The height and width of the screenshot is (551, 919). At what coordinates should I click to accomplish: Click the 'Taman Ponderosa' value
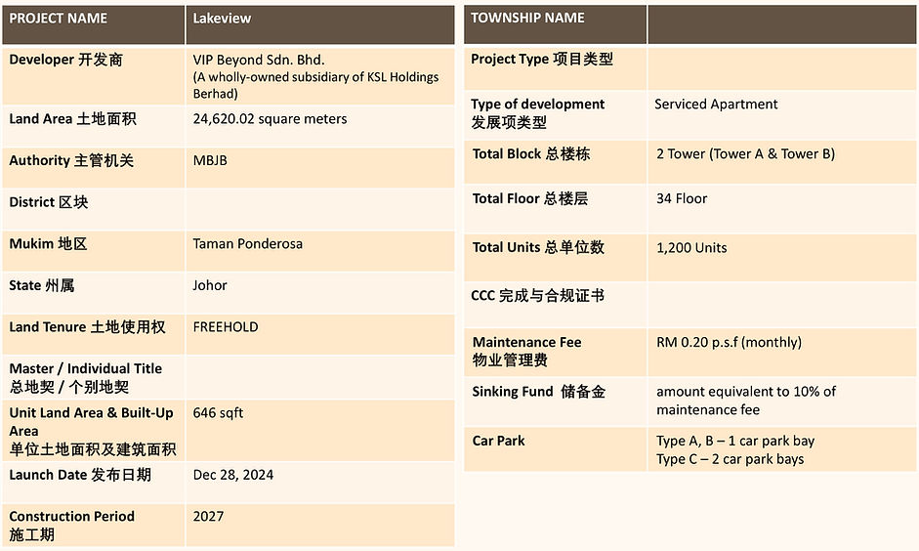(x=247, y=244)
